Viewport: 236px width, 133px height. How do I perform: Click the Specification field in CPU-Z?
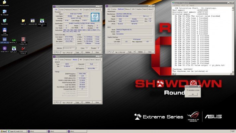pos(82,24)
